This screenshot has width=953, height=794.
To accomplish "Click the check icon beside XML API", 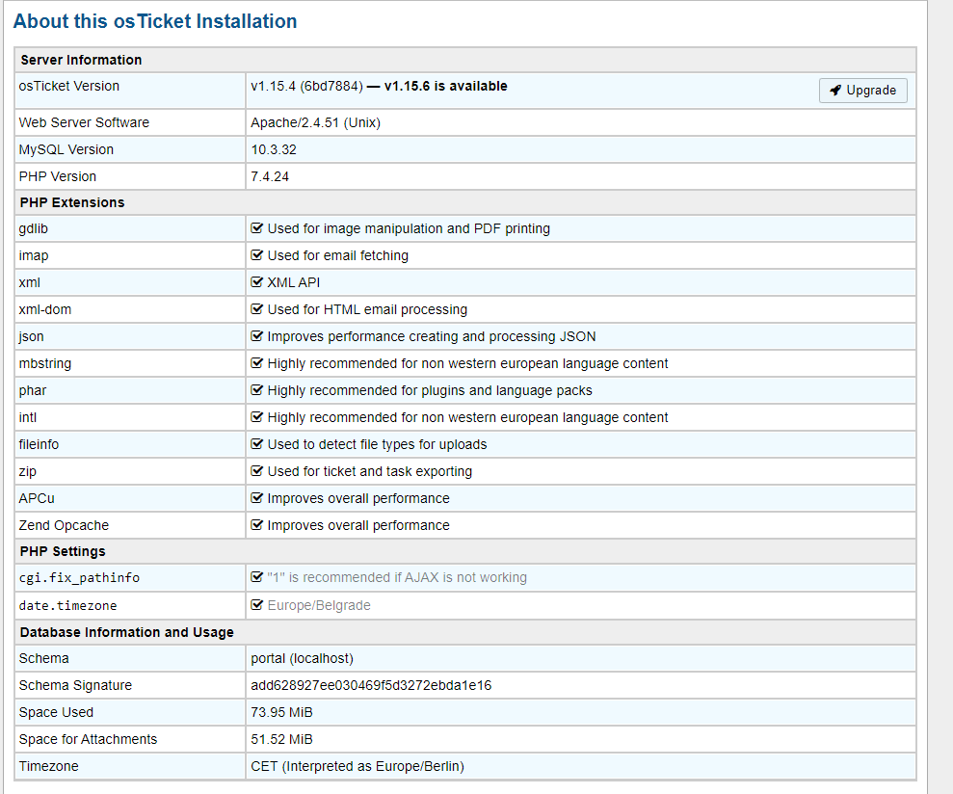I will (257, 282).
